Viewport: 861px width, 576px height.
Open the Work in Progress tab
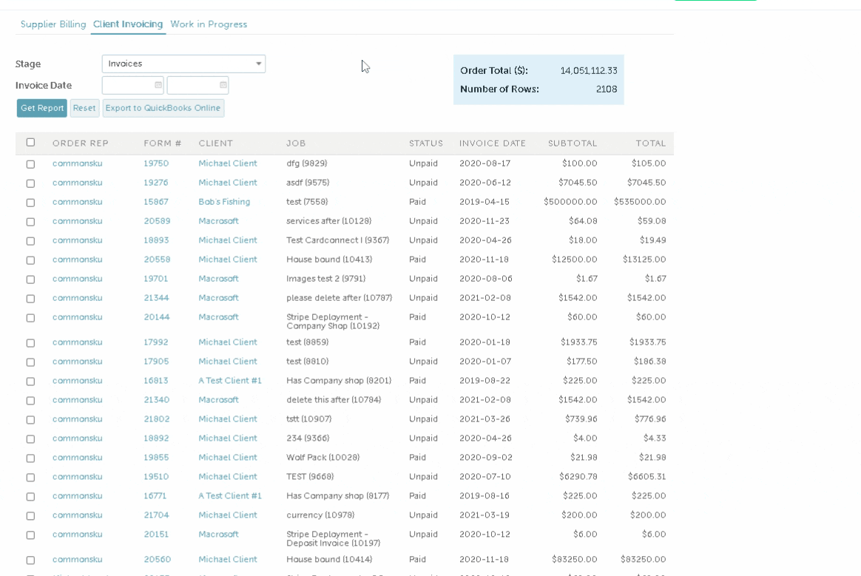(209, 24)
